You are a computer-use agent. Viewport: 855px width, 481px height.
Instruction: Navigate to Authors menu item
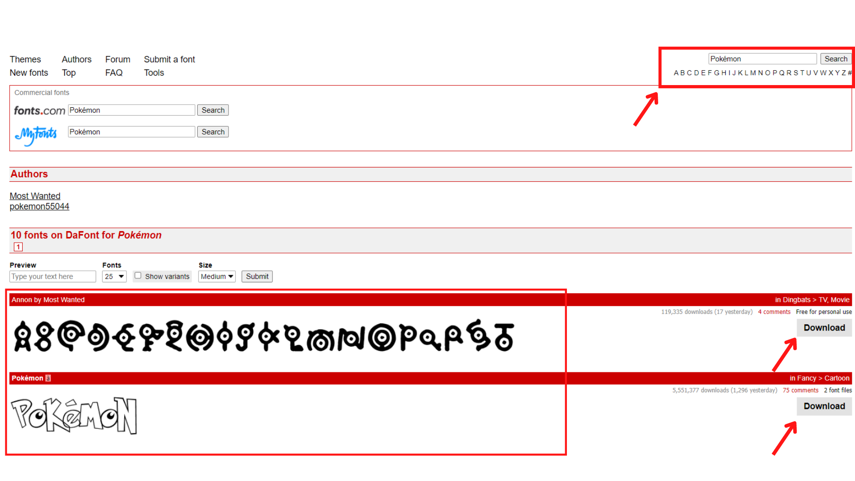click(x=76, y=59)
